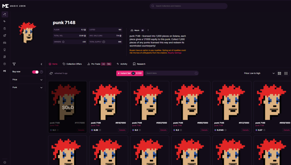Click the award ribbon icon in sidebar
Screen dimensions: 291x165
[5, 49]
